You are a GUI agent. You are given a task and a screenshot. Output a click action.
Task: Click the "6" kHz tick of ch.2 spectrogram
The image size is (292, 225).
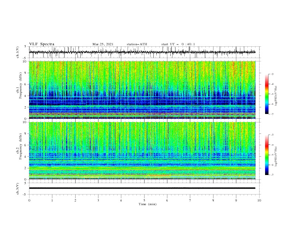coord(25,145)
